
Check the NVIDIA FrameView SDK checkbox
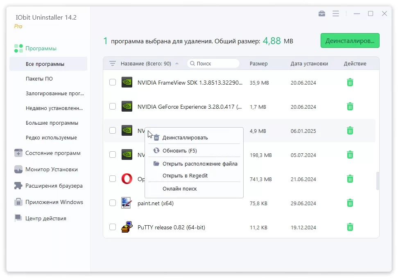[x=113, y=82]
